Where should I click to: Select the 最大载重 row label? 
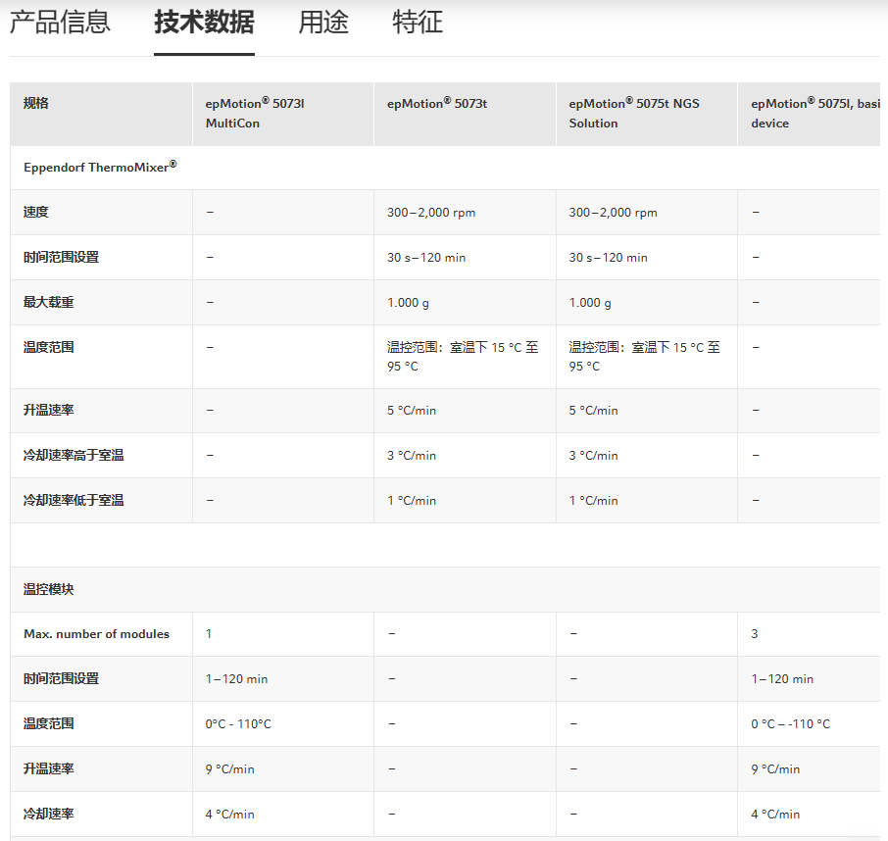pos(49,303)
